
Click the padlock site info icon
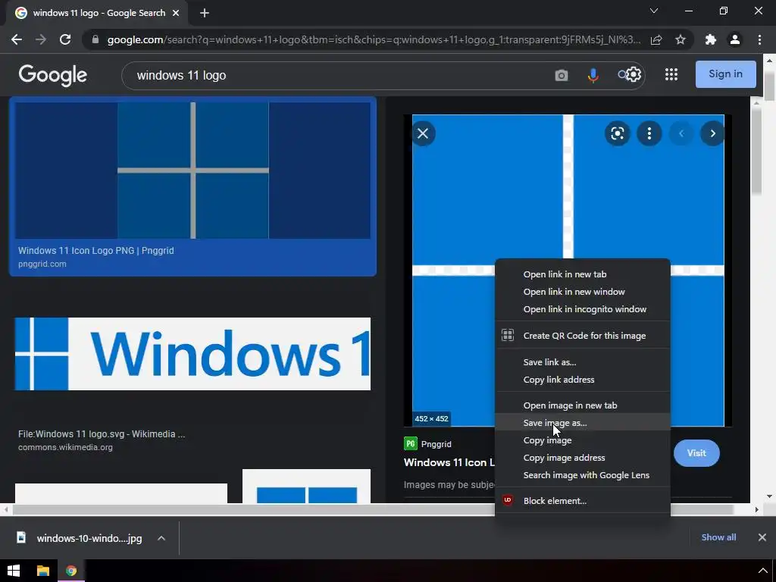click(x=95, y=39)
